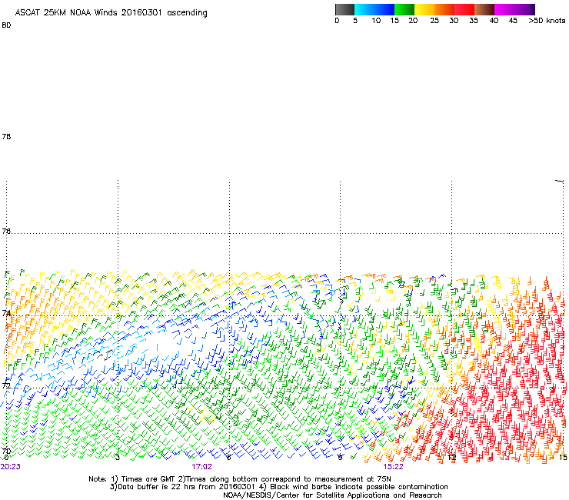This screenshot has height=500, width=569.
Task: Click the '15' longitude label at bottom right
Action: [x=563, y=458]
